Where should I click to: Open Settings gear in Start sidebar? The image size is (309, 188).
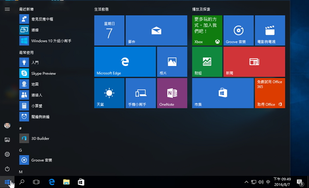[7, 154]
